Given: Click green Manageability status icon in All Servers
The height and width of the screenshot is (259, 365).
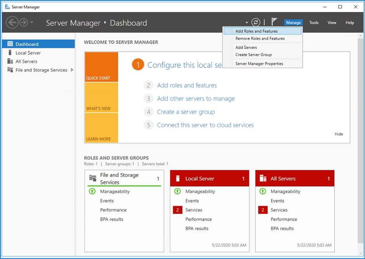Looking at the screenshot, I should tap(263, 192).
